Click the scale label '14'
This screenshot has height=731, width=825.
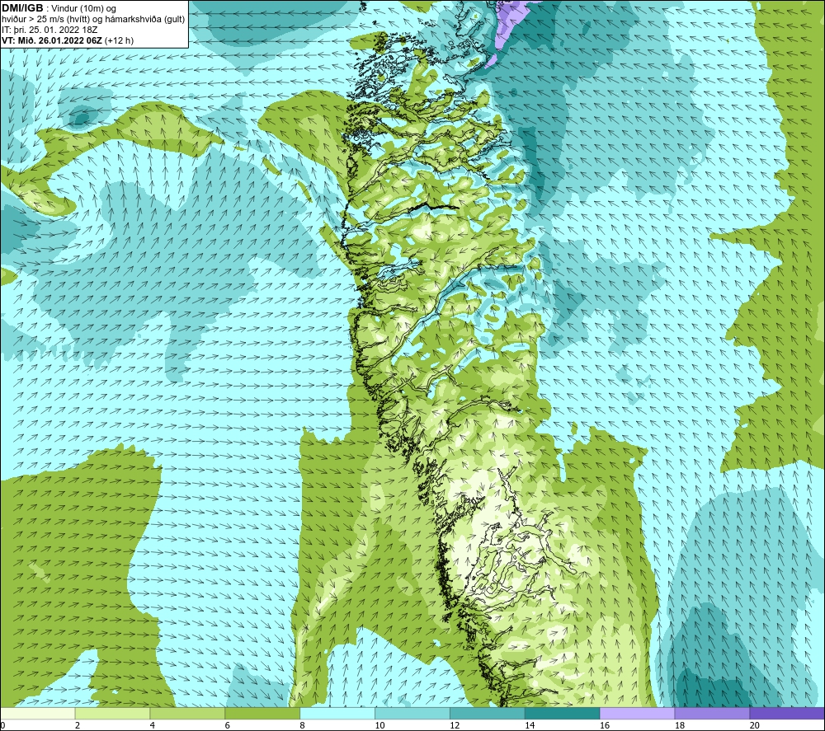[x=530, y=725]
